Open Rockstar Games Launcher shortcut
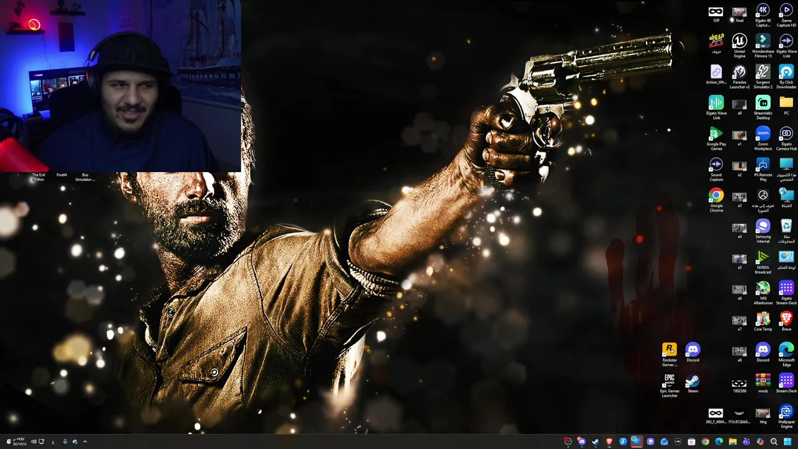The width and height of the screenshot is (798, 449). pyautogui.click(x=670, y=354)
